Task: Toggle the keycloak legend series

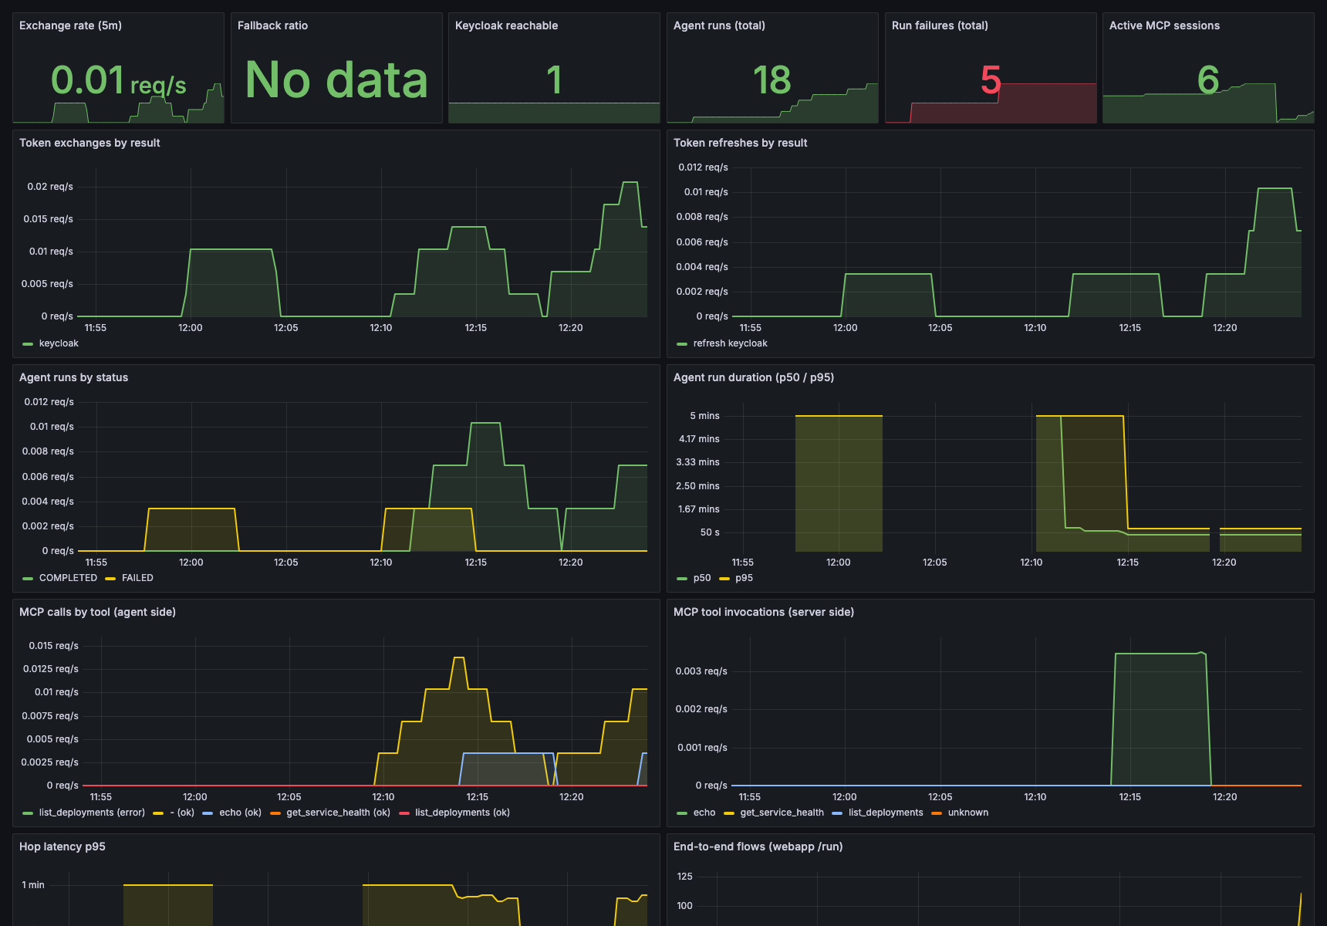Action: click(59, 343)
